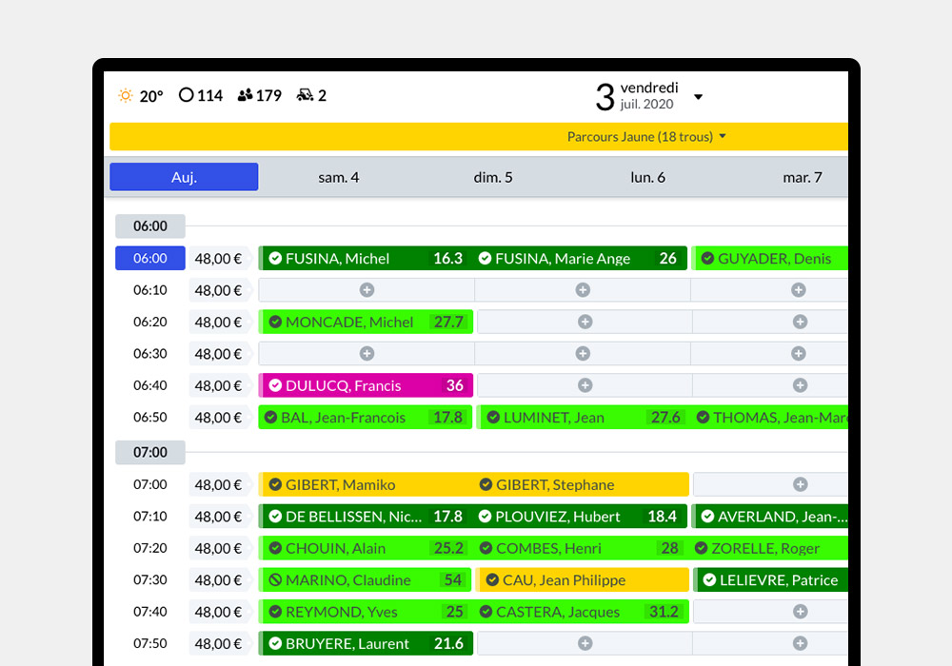Click the golf ball count icon at 114
The height and width of the screenshot is (666, 952).
[187, 95]
